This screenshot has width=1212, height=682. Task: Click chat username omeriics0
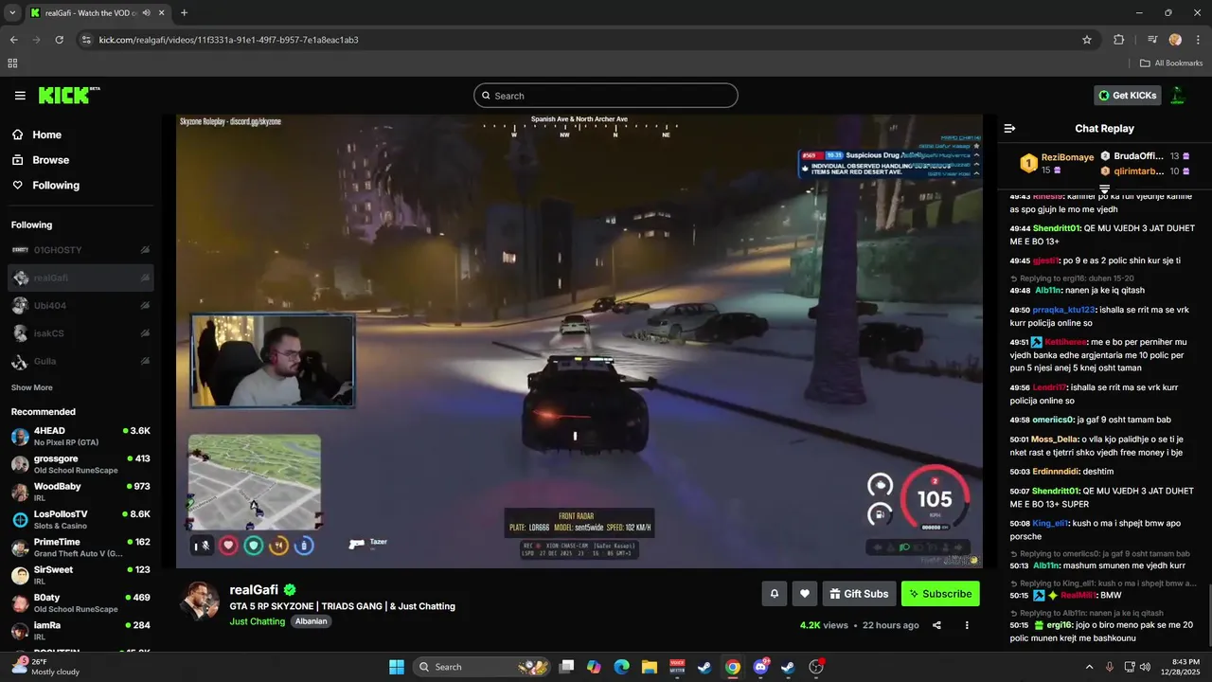pyautogui.click(x=1055, y=420)
